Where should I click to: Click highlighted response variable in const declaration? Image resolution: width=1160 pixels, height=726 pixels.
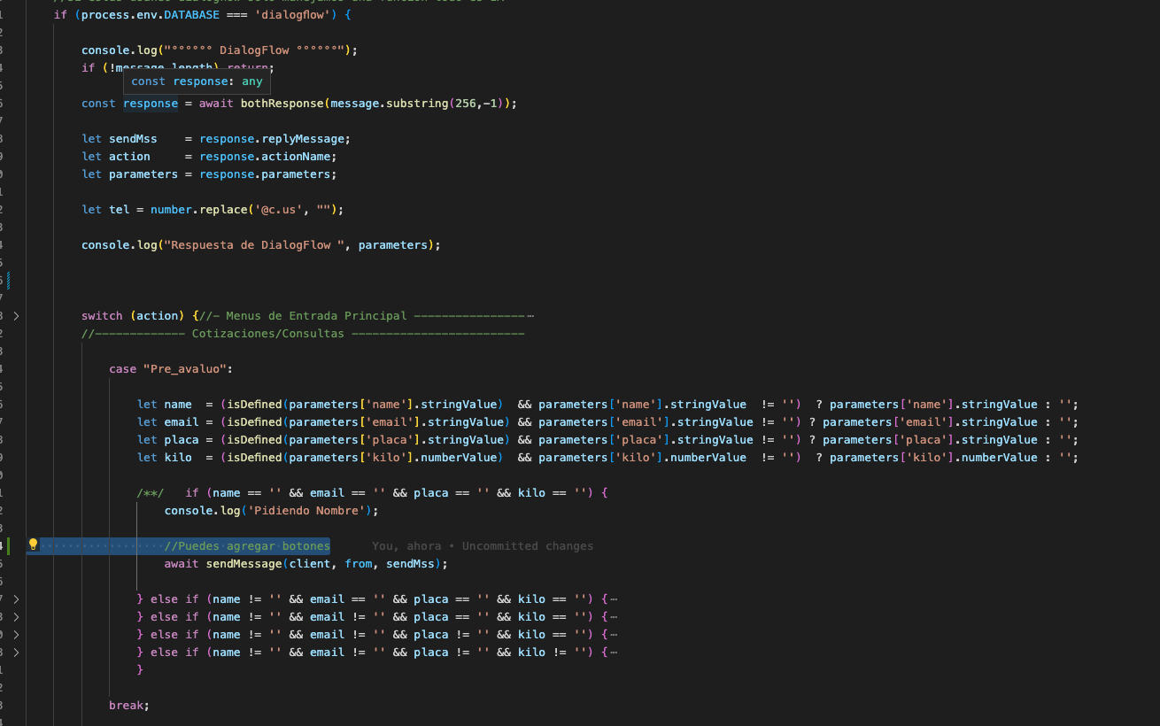[151, 104]
